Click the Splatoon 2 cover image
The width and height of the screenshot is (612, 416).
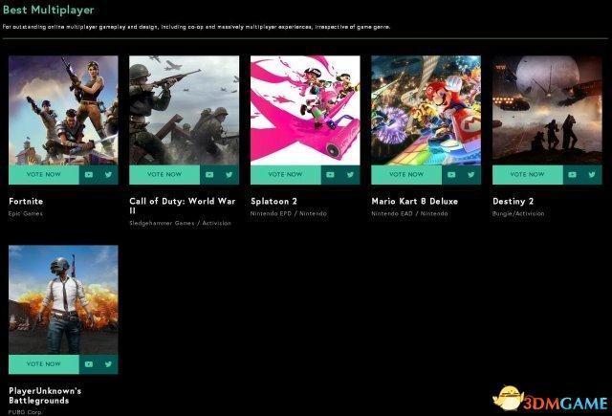tap(305, 110)
